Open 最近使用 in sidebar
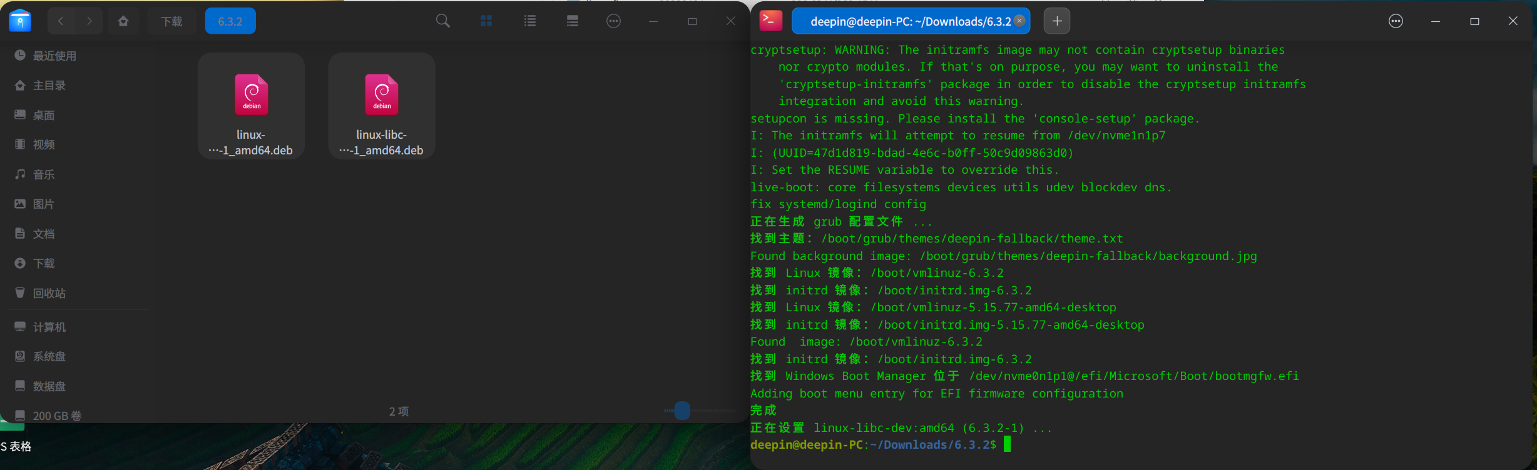1537x470 pixels. [78, 56]
